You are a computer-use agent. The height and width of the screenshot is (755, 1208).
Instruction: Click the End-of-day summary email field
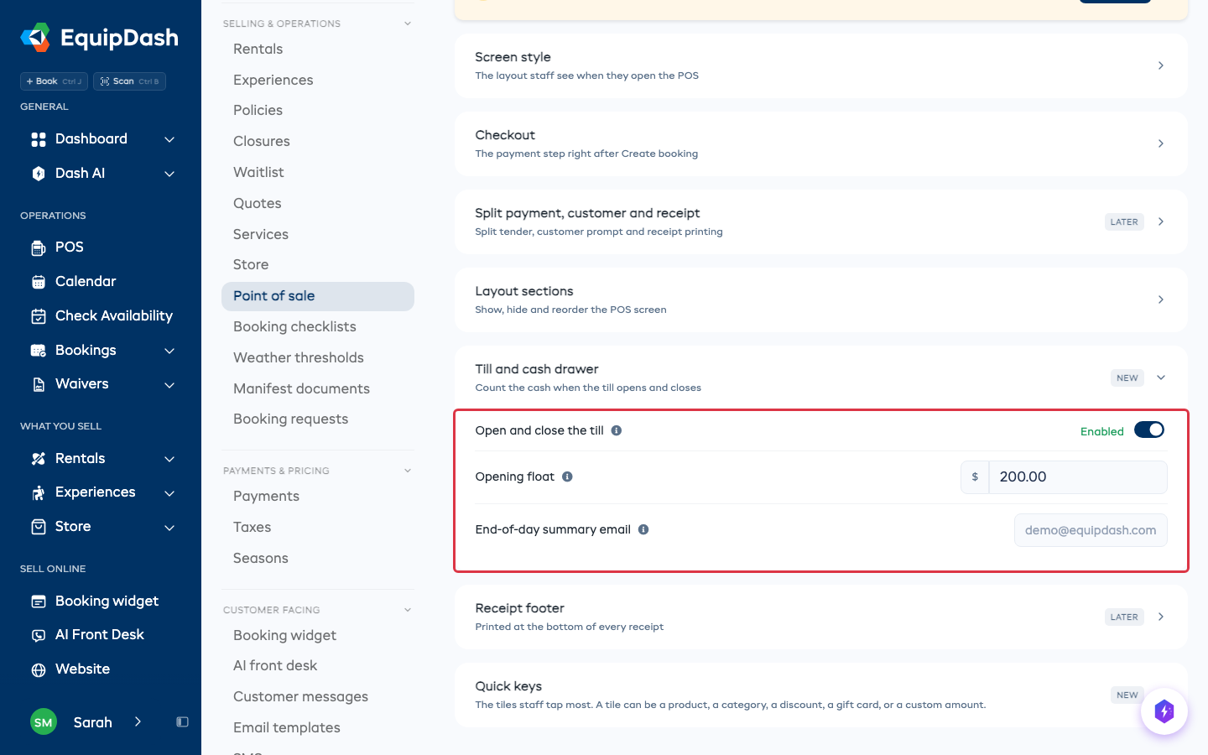[x=1091, y=530]
